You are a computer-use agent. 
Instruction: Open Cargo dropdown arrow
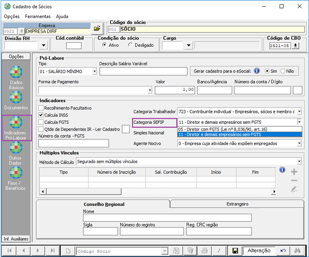tap(189, 45)
